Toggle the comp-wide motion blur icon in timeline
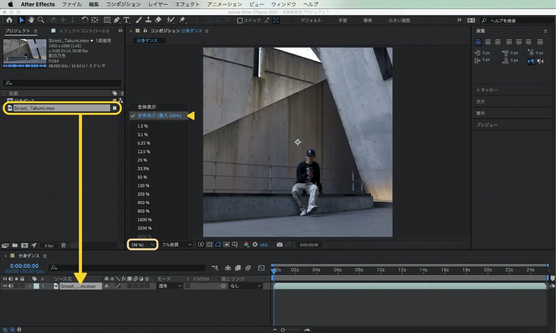 coord(248,268)
